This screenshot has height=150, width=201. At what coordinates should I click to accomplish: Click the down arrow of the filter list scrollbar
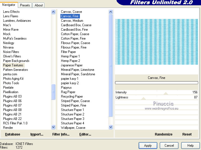pos(111,127)
